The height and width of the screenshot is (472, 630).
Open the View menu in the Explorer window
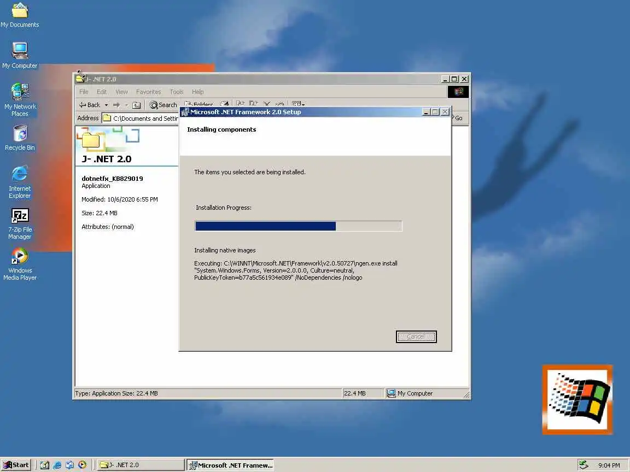pyautogui.click(x=121, y=92)
